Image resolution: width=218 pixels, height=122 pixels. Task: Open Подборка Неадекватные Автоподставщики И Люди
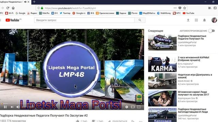pyautogui.click(x=193, y=110)
